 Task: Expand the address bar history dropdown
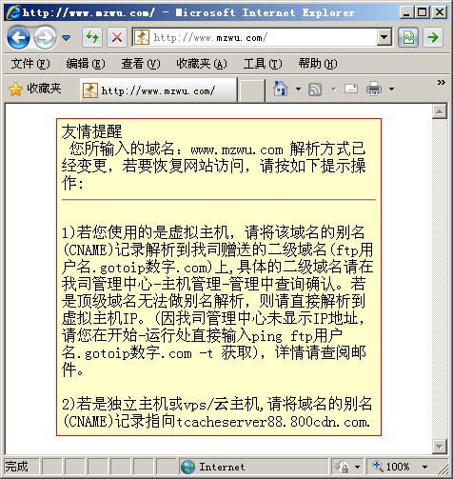[384, 37]
